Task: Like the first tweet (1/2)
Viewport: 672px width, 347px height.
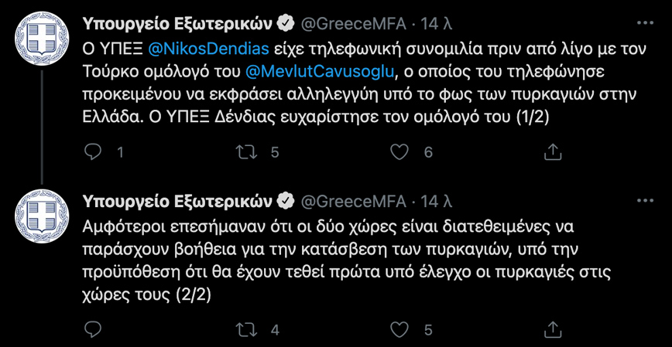Action: [x=399, y=152]
